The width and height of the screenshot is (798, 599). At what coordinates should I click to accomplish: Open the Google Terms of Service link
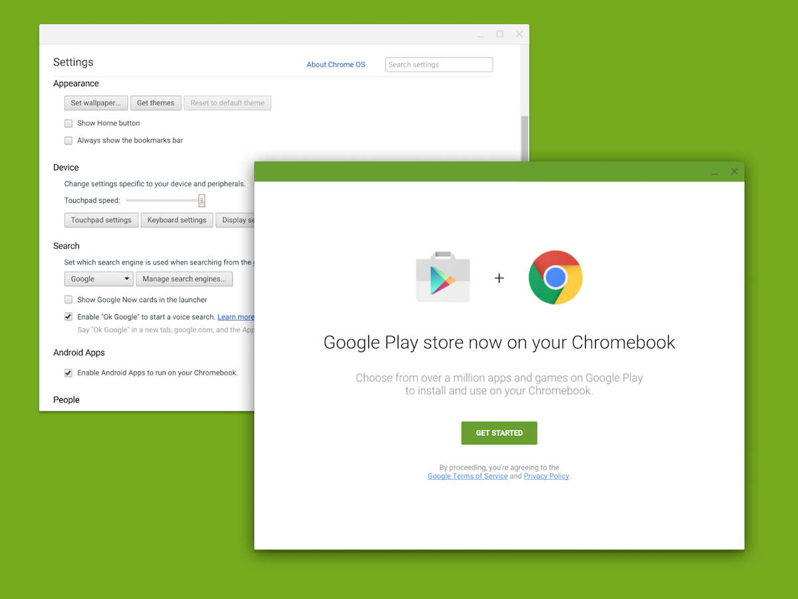(467, 476)
